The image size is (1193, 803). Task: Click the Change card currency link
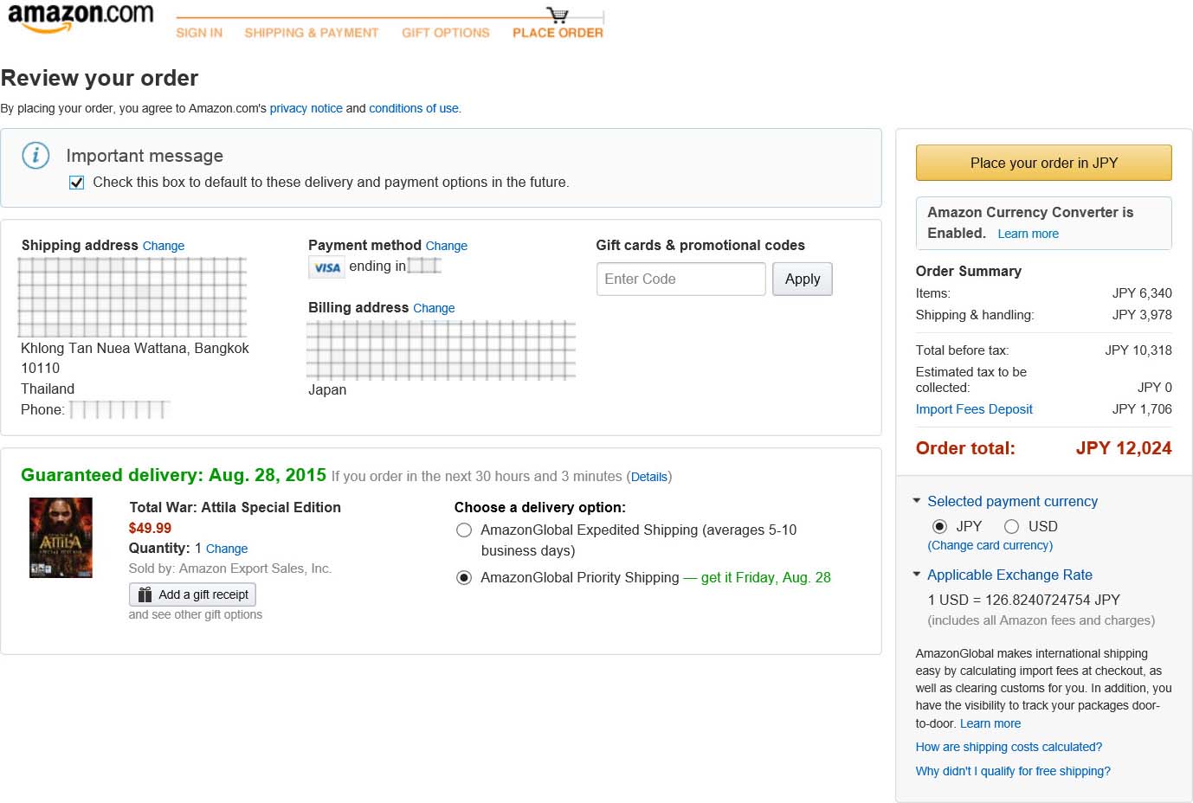[x=990, y=545]
